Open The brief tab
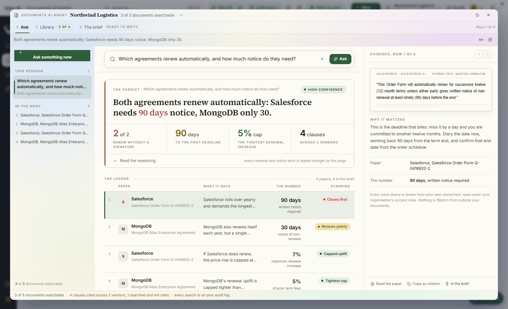Screen dimensions: 508x309 109,27
